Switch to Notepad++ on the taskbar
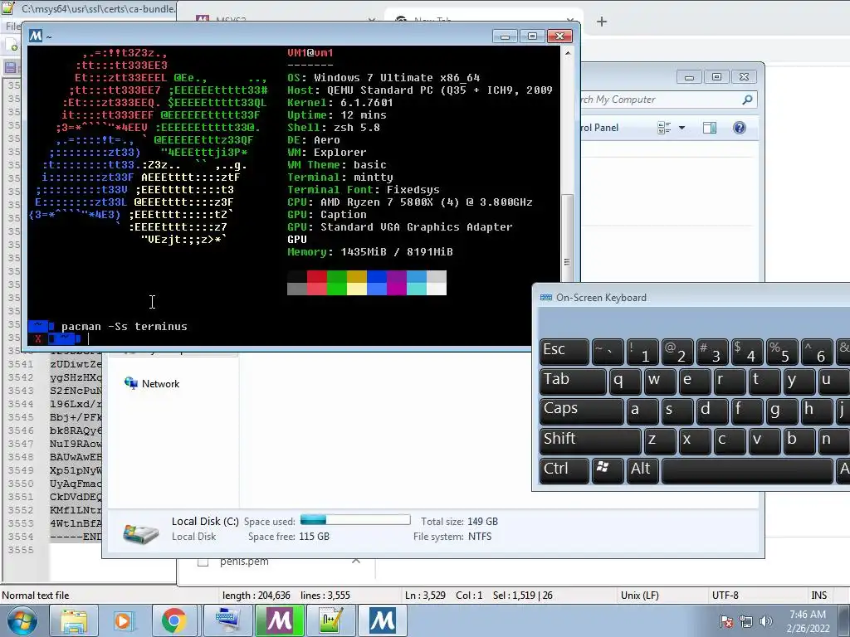 [x=330, y=620]
